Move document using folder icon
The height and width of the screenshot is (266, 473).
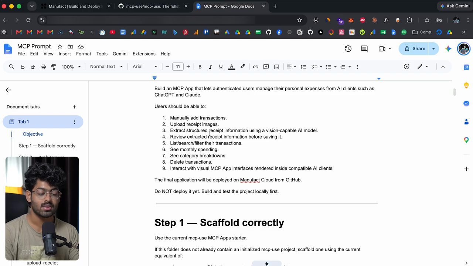(x=70, y=47)
